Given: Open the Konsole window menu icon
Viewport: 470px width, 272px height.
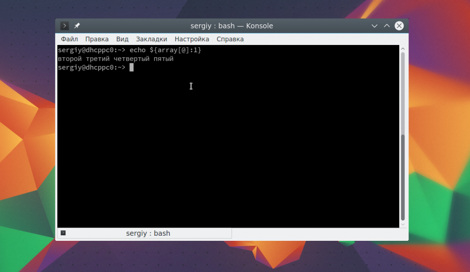Looking at the screenshot, I should (65, 26).
